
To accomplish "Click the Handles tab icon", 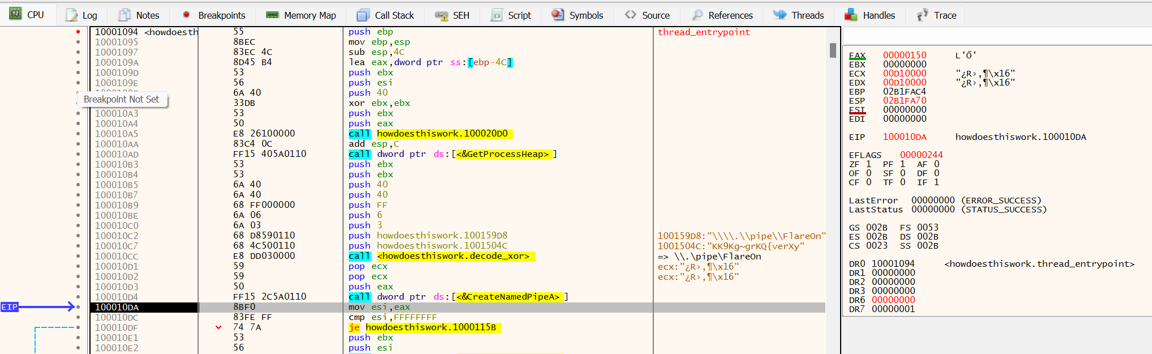I will pos(851,15).
